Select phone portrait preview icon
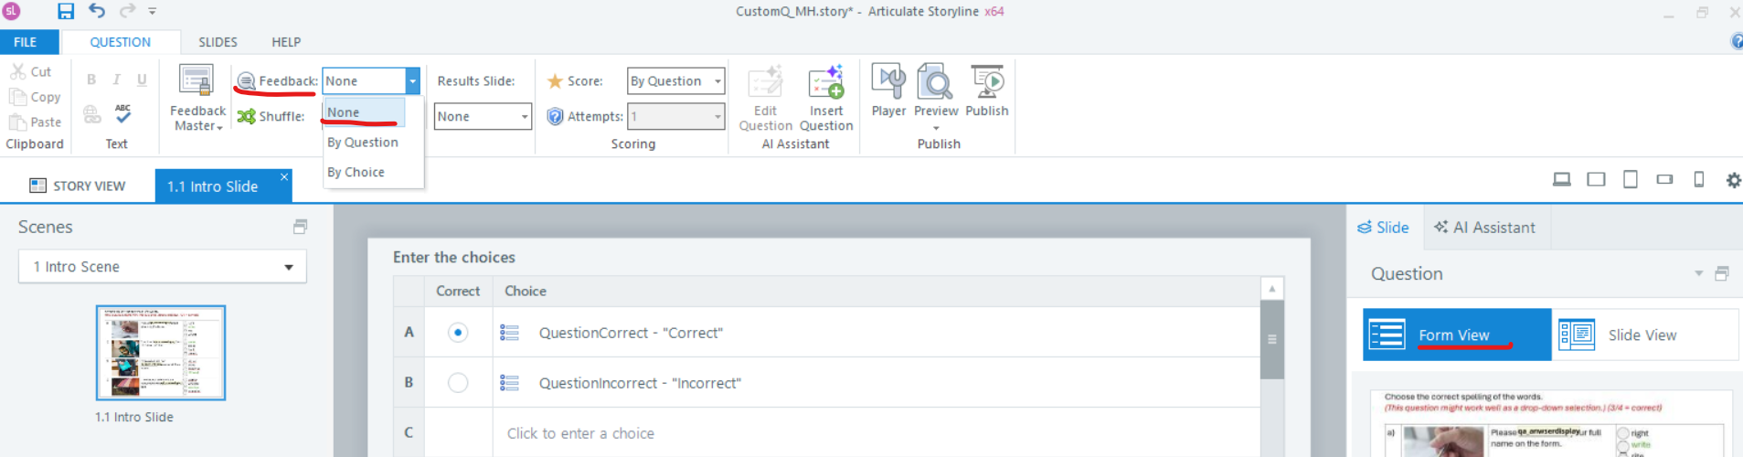Viewport: 1743px width, 457px height. [1699, 179]
